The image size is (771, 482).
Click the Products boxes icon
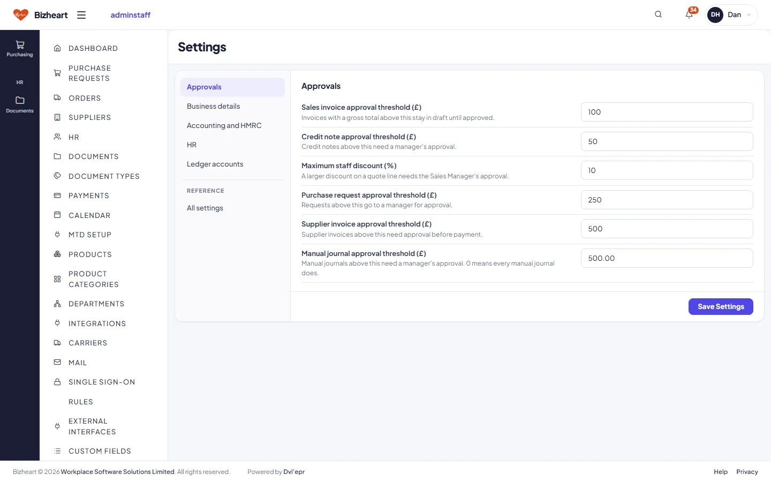coord(57,254)
